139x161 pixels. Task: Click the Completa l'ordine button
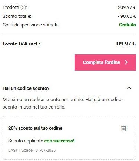tap(105, 62)
